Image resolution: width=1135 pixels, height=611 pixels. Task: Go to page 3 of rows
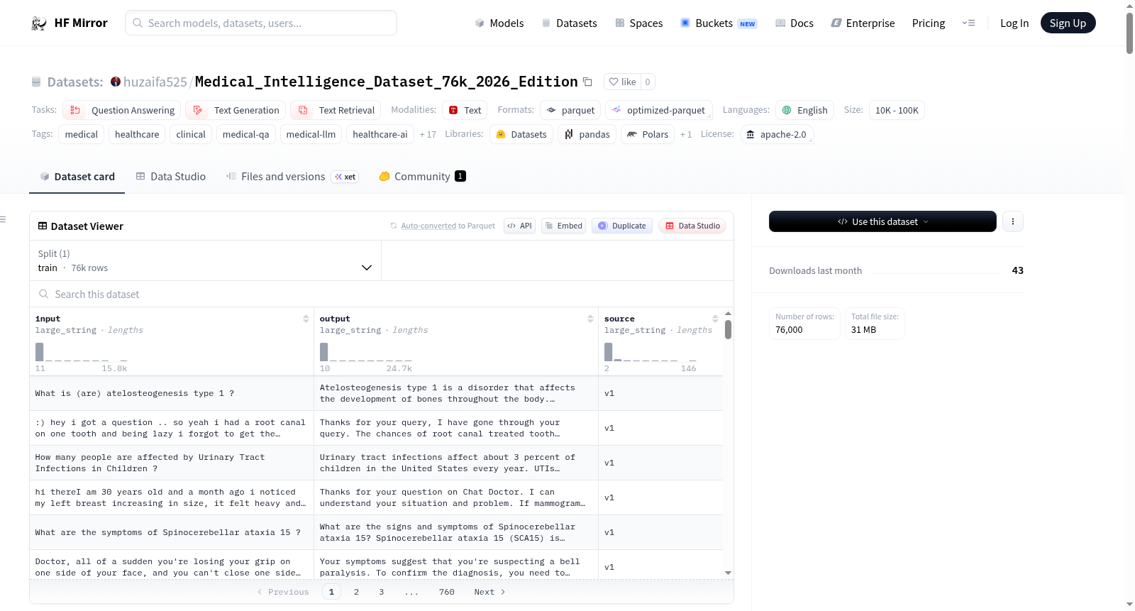pos(381,592)
